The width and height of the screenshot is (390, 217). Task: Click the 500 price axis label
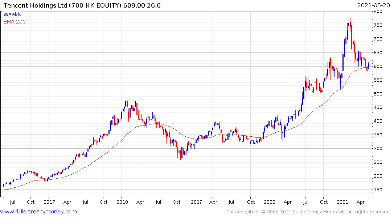[378, 94]
